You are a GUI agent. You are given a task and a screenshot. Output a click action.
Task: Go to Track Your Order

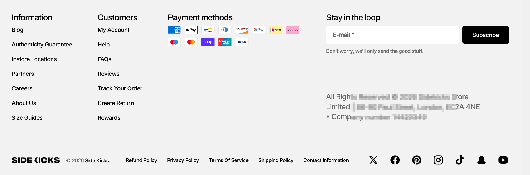120,88
